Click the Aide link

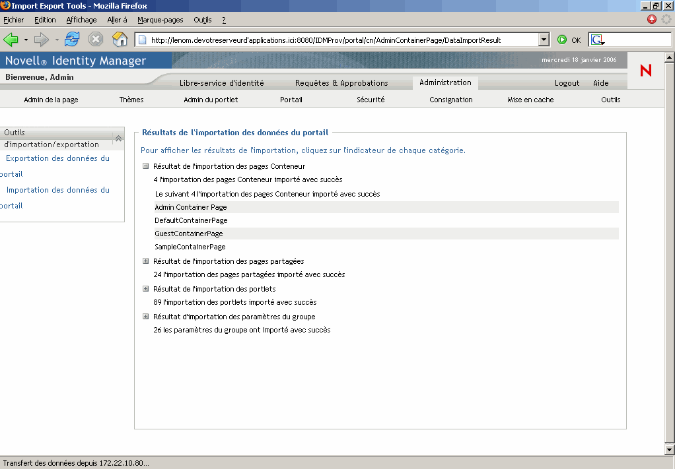pyautogui.click(x=601, y=83)
